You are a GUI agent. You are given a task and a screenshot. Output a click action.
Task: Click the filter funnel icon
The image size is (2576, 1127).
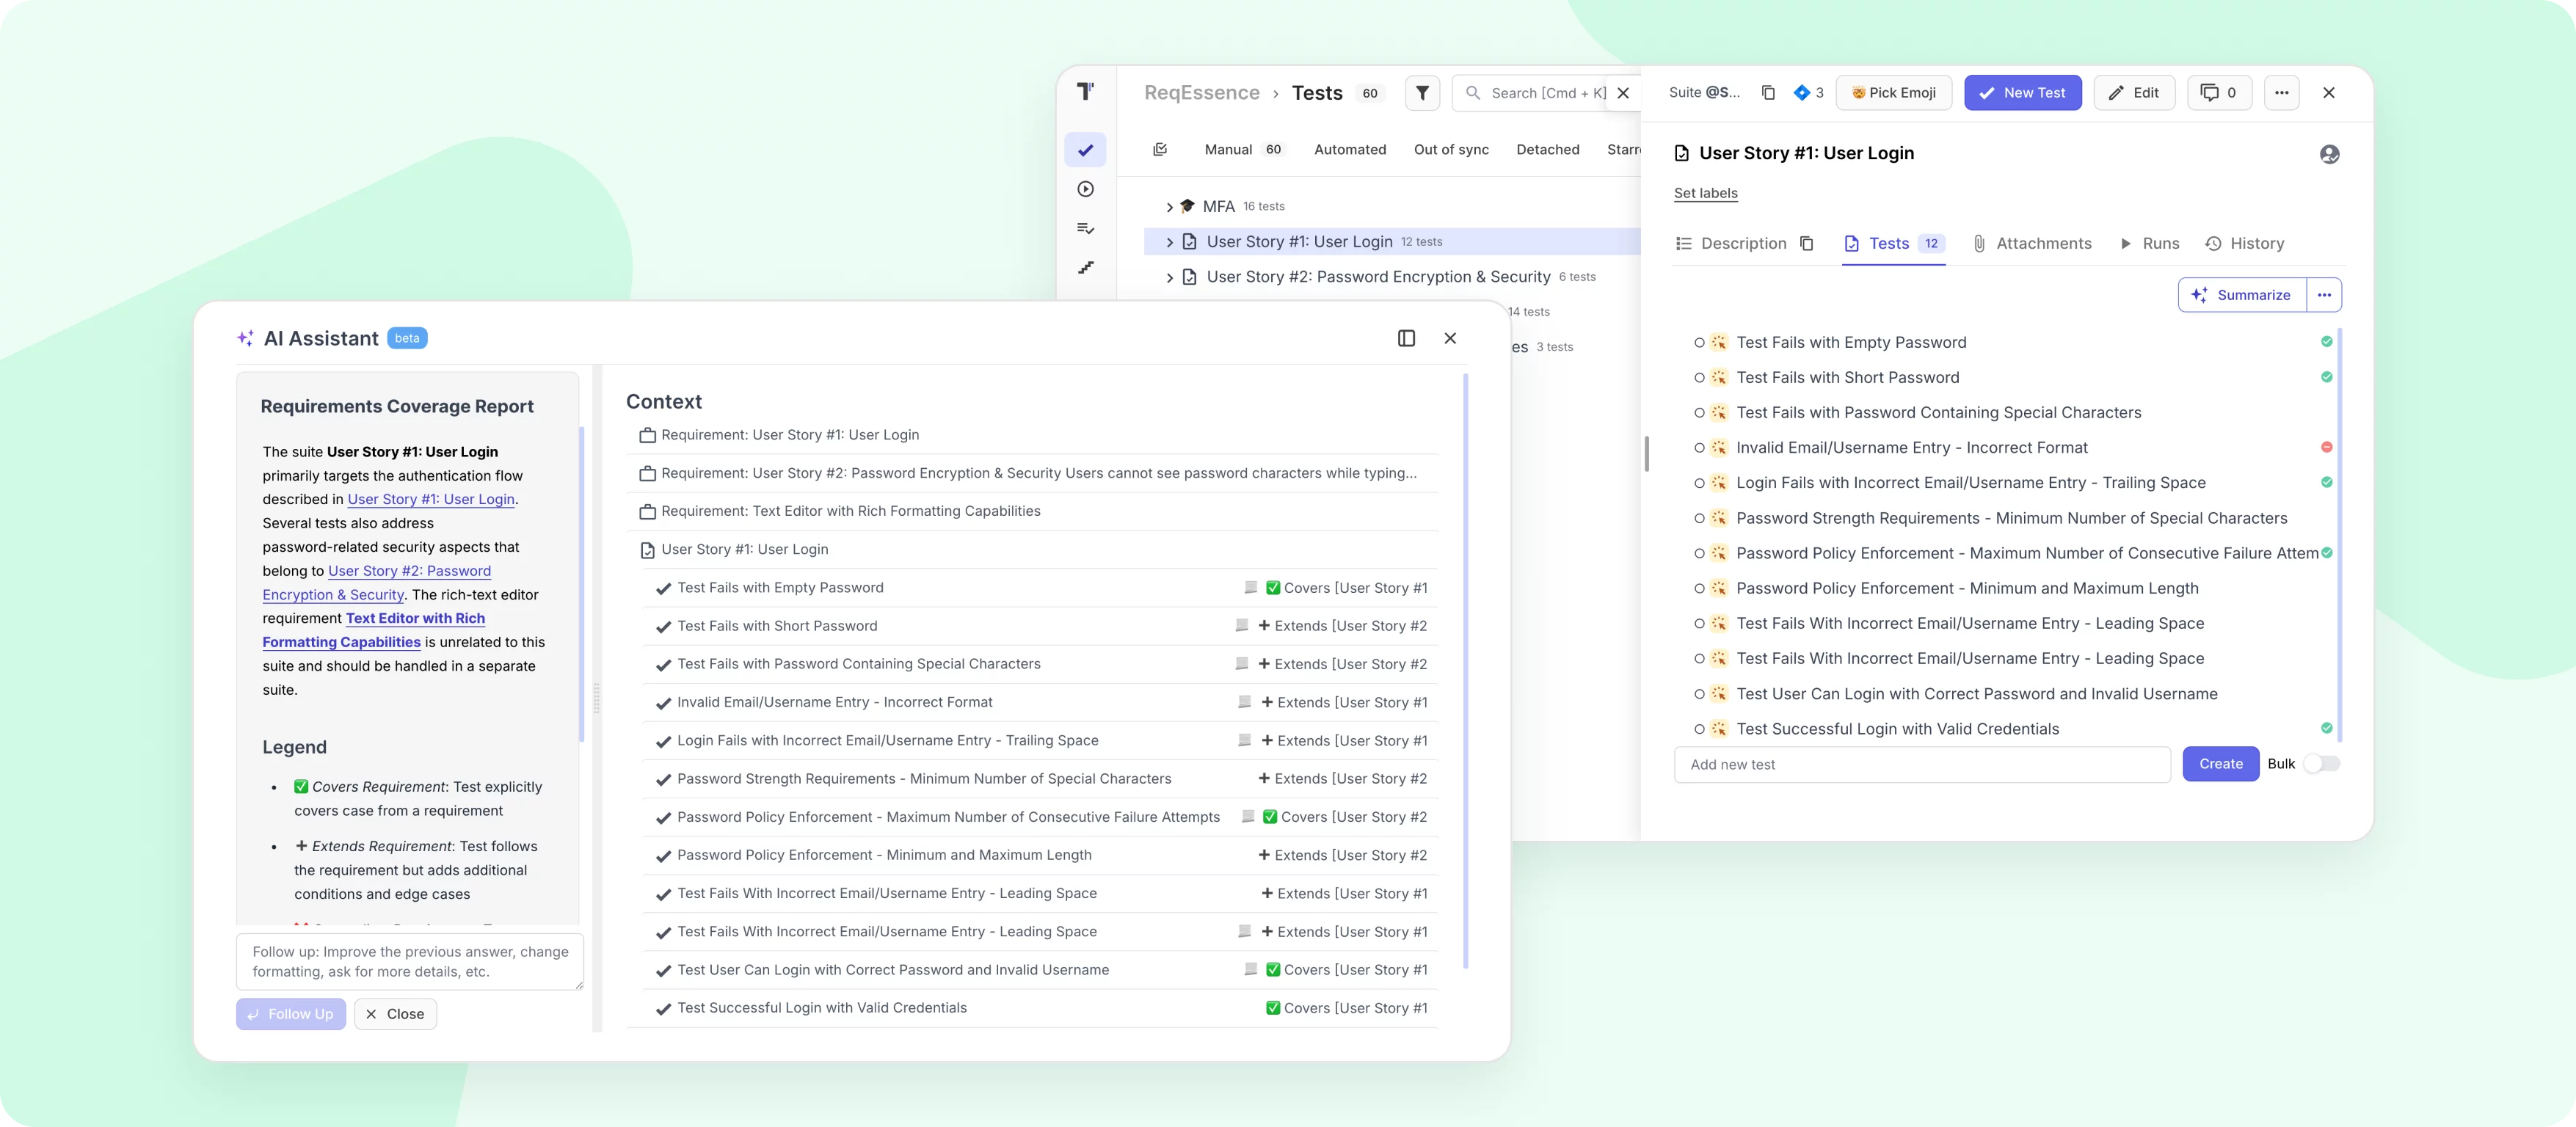1422,93
